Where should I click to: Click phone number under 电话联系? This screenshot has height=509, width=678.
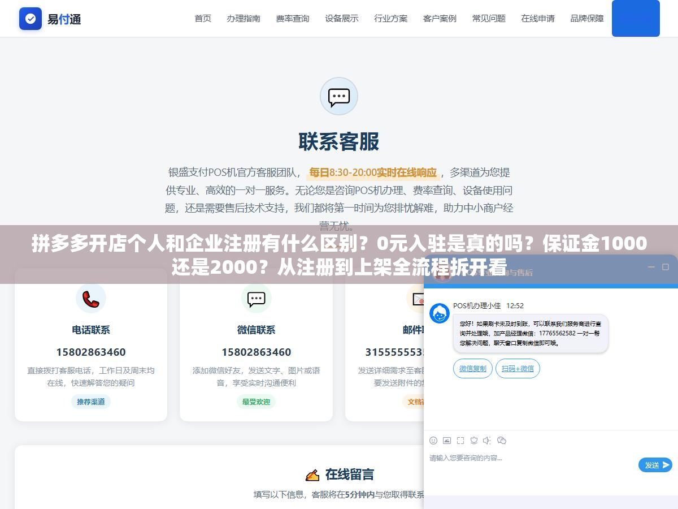pyautogui.click(x=91, y=352)
